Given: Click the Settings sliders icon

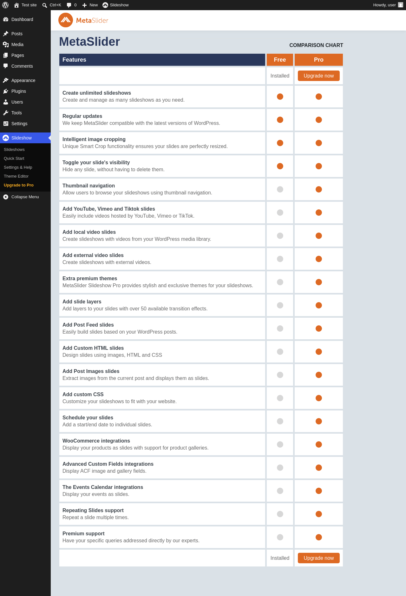Looking at the screenshot, I should point(6,124).
